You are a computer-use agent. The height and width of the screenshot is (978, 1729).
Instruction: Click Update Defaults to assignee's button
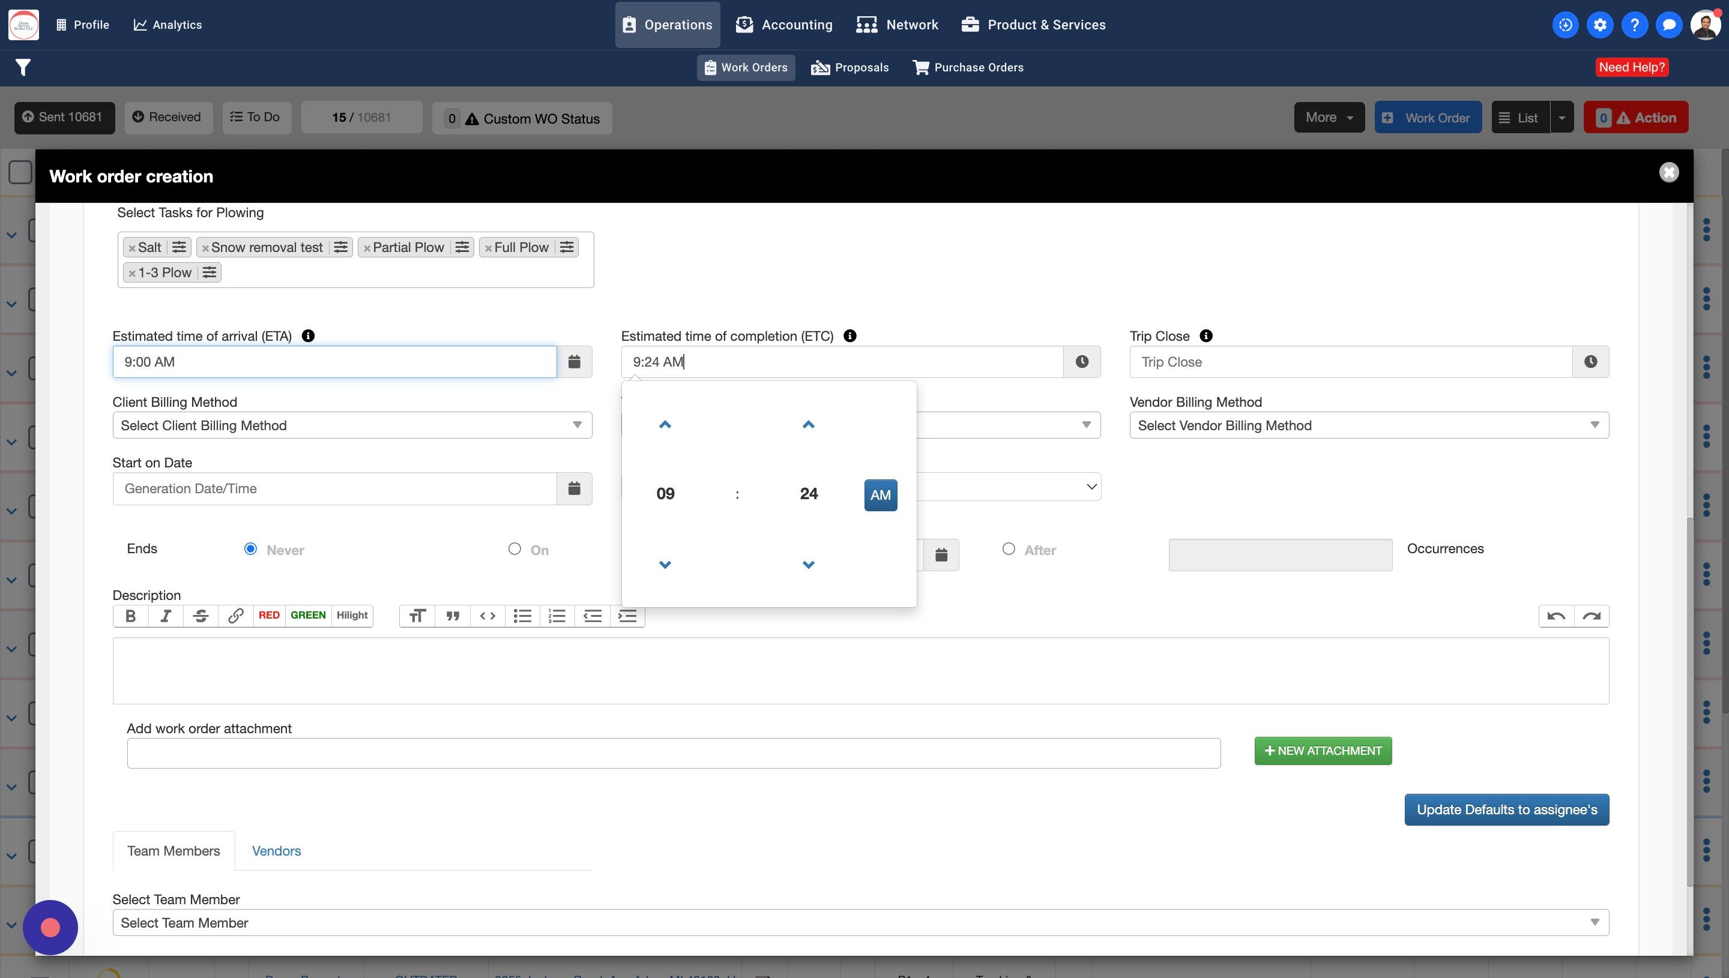pyautogui.click(x=1506, y=810)
